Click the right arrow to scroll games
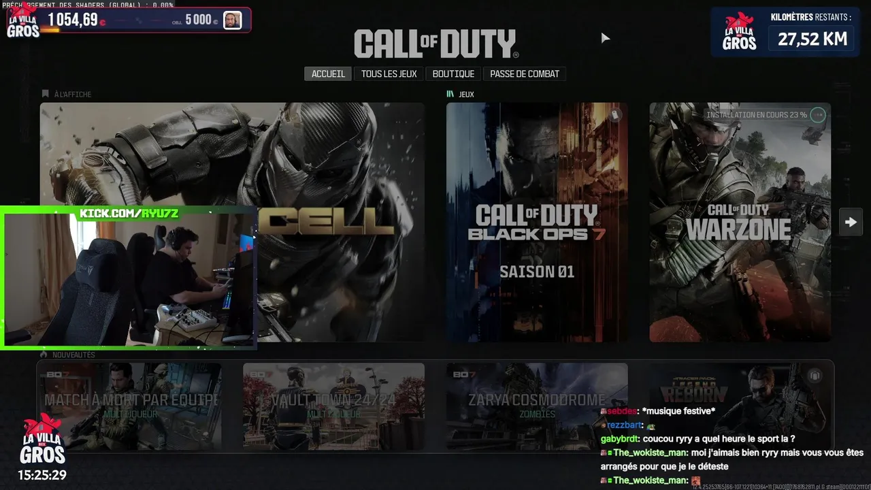 click(x=851, y=222)
